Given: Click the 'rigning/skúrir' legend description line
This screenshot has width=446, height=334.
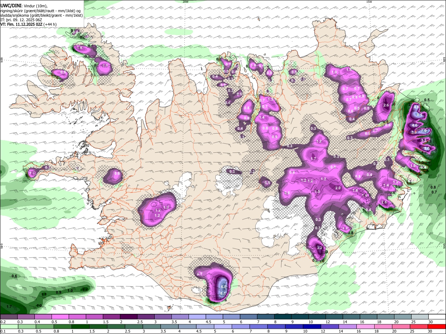Looking at the screenshot, I should (40, 10).
